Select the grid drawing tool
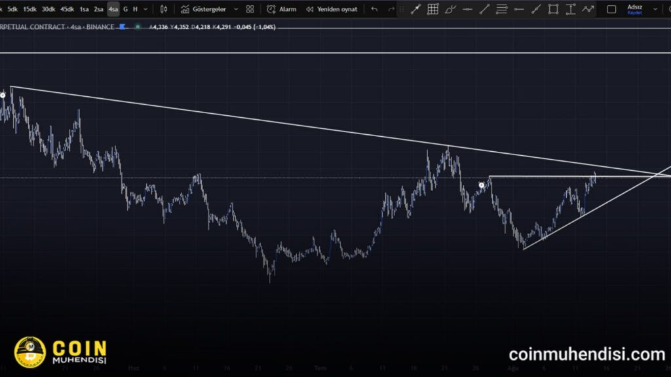Image resolution: width=671 pixels, height=377 pixels. 433,9
